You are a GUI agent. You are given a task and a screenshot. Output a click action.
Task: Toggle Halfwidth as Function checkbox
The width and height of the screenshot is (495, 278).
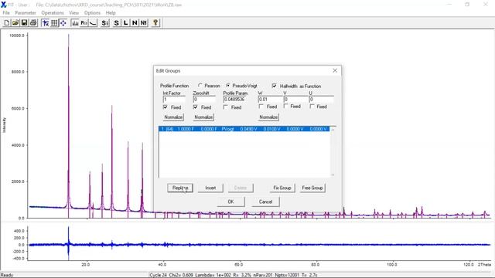275,86
